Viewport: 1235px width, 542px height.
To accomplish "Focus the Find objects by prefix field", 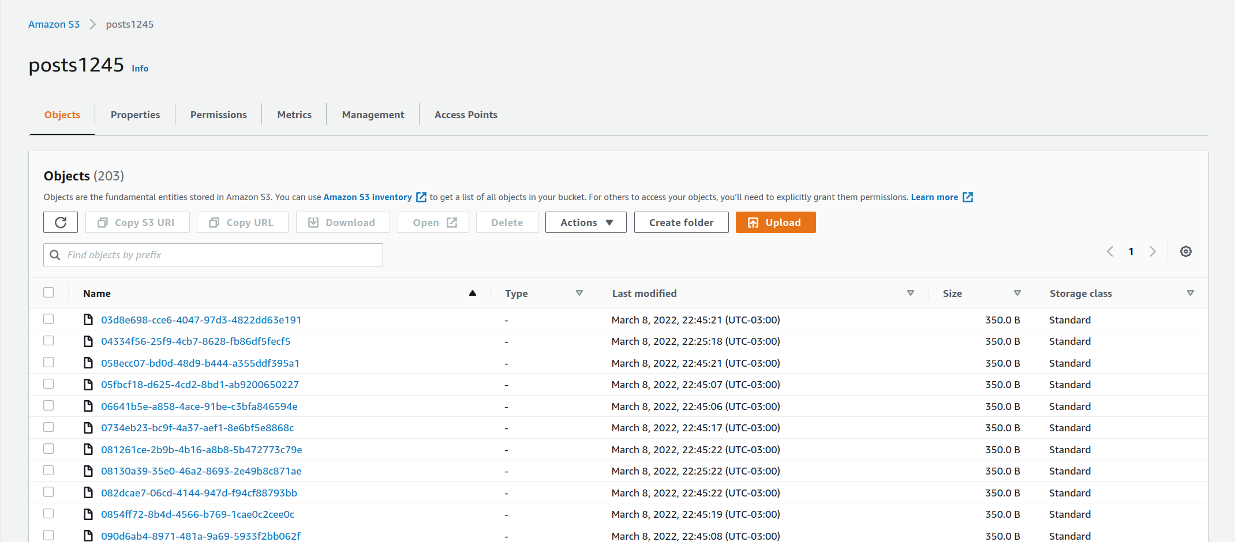I will (213, 255).
